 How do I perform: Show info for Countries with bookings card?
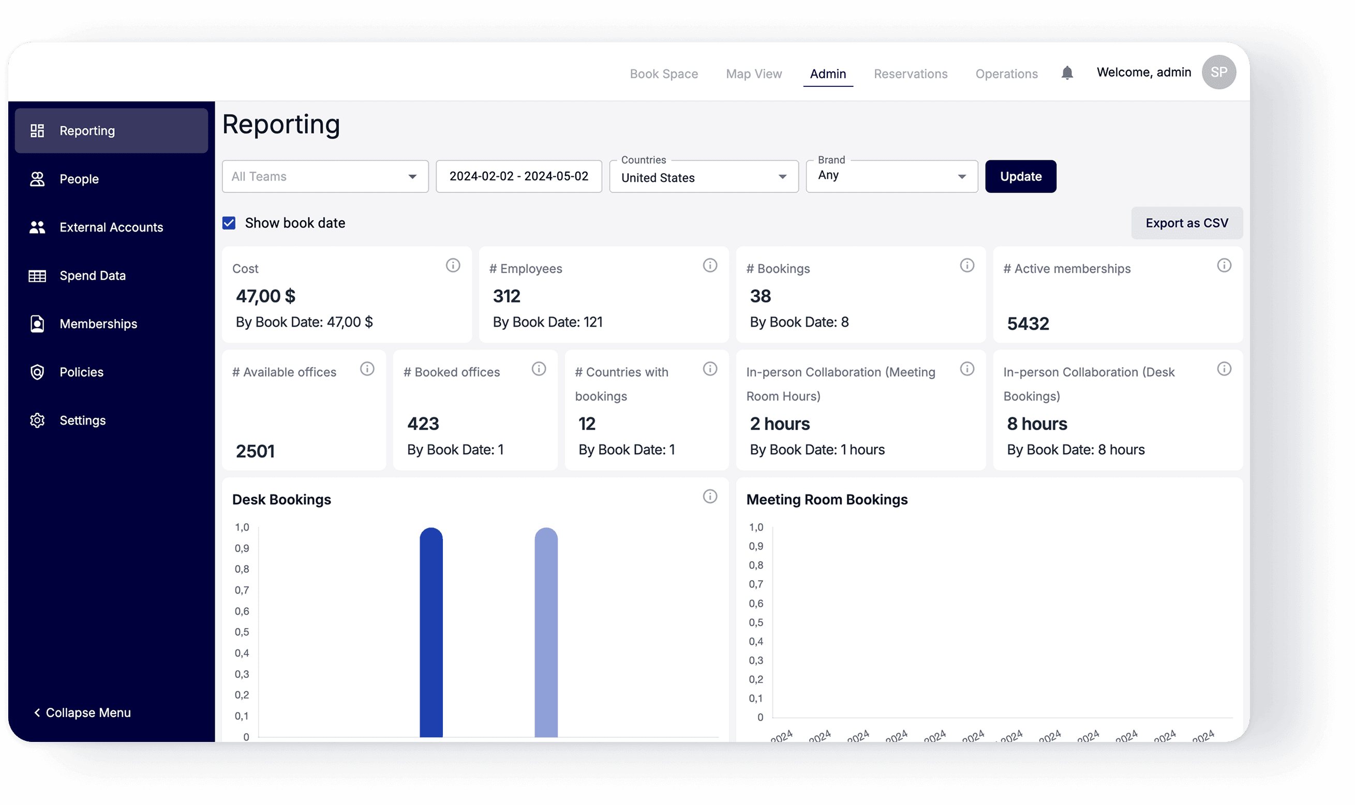[709, 369]
